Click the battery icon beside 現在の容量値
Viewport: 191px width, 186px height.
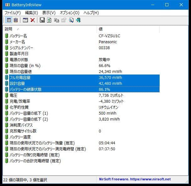[7, 71]
